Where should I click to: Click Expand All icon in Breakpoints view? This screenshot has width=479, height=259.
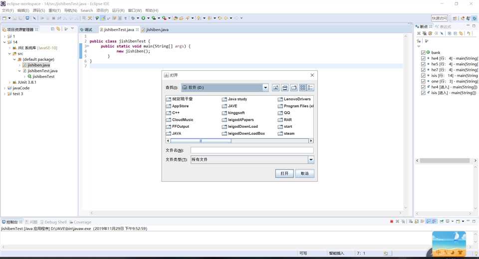(x=450, y=33)
